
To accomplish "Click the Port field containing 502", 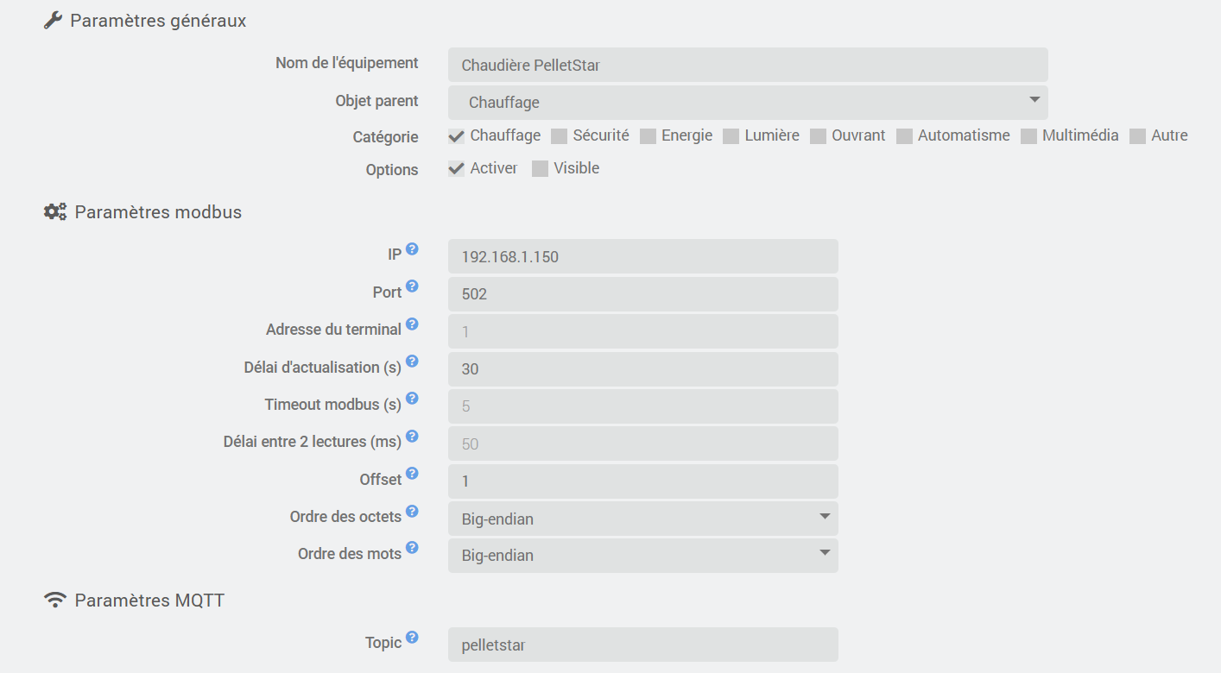I will 643,294.
